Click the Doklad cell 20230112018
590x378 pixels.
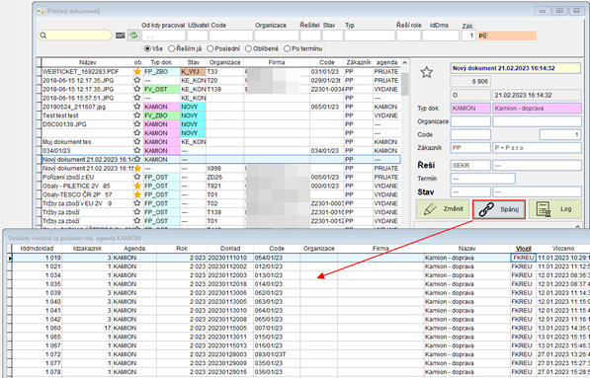pyautogui.click(x=230, y=284)
